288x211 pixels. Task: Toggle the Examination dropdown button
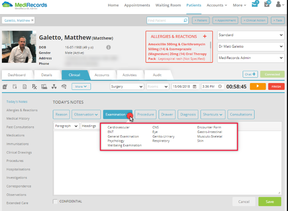(118, 115)
